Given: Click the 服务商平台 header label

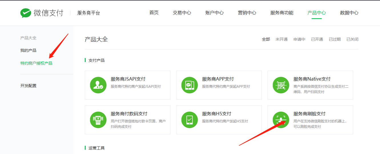Looking at the screenshot, I should [89, 13].
